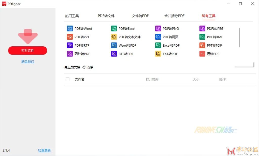Screen dimensions: 259x156
Task: Click the 文件名 column header
Action: click(x=79, y=80)
